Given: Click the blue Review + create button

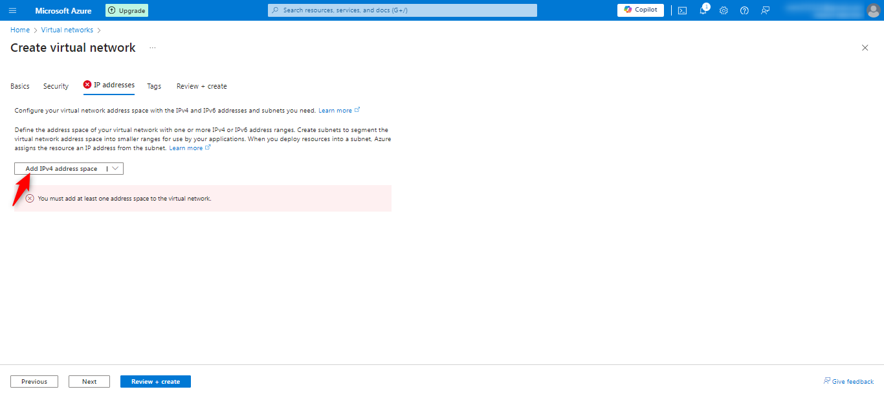Looking at the screenshot, I should (155, 382).
